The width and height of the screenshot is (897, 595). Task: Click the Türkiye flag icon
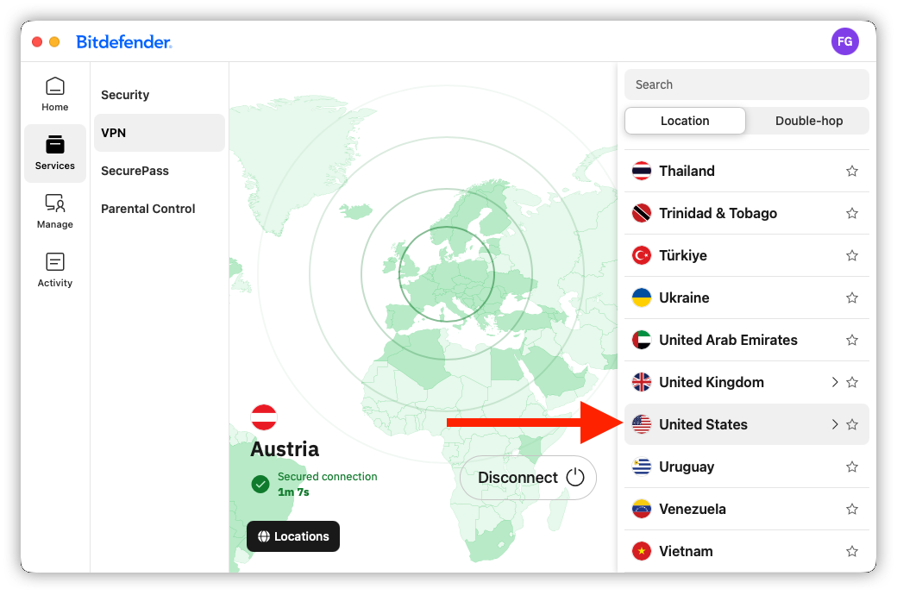click(x=642, y=256)
